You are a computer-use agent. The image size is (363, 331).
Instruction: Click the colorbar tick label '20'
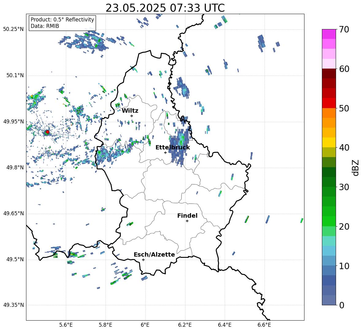coord(344,227)
